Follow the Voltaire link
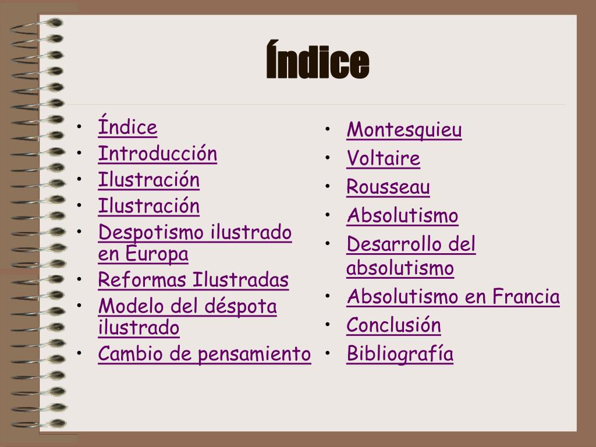The height and width of the screenshot is (447, 596). click(x=383, y=158)
